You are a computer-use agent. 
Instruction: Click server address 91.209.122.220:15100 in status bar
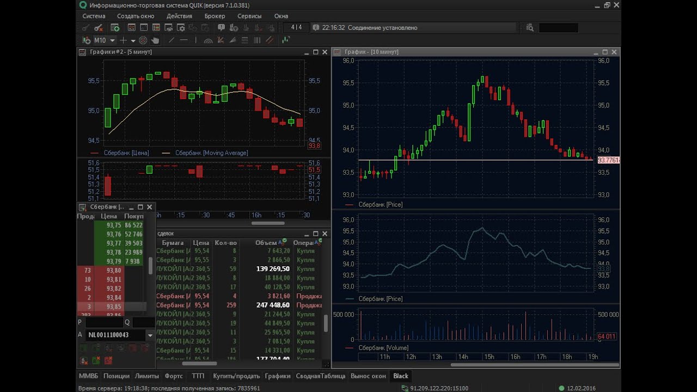pos(438,388)
